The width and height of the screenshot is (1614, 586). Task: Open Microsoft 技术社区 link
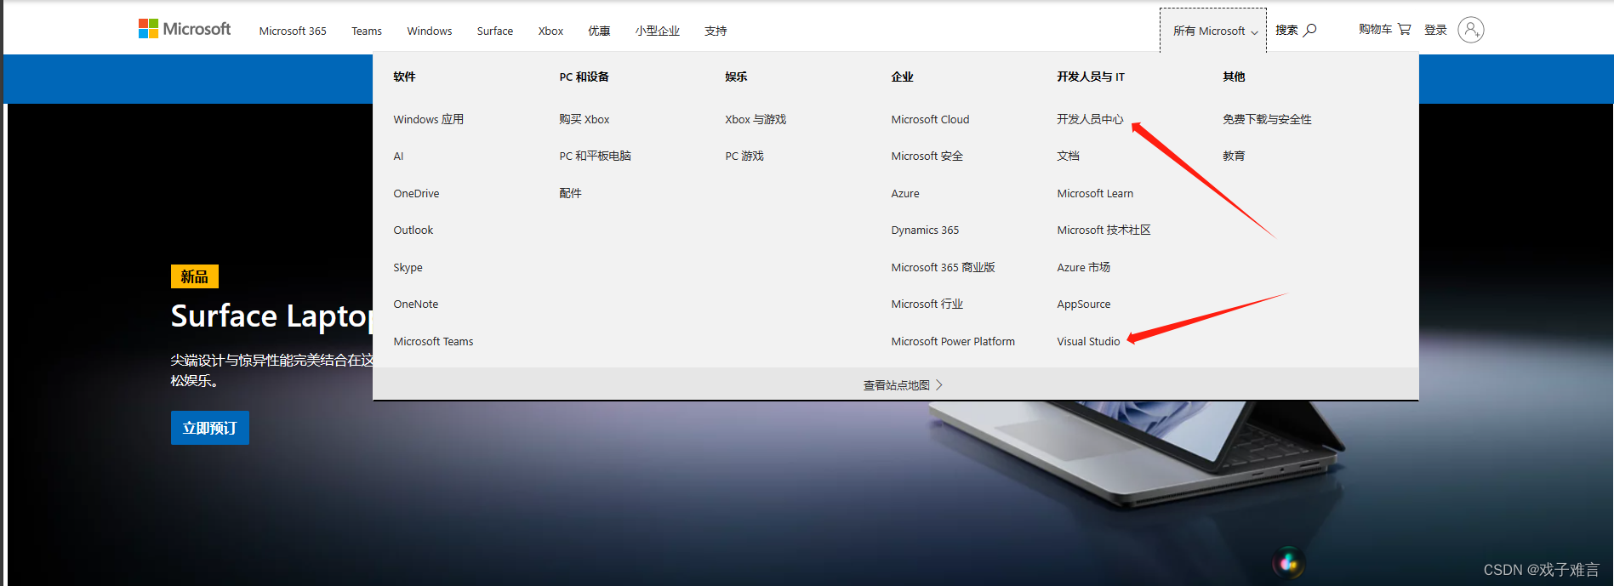tap(1104, 230)
